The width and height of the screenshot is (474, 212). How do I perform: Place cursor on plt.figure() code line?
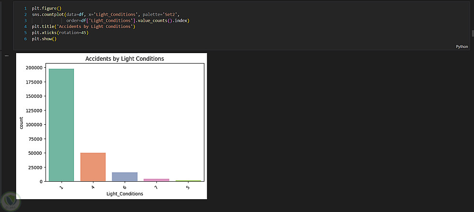44,9
